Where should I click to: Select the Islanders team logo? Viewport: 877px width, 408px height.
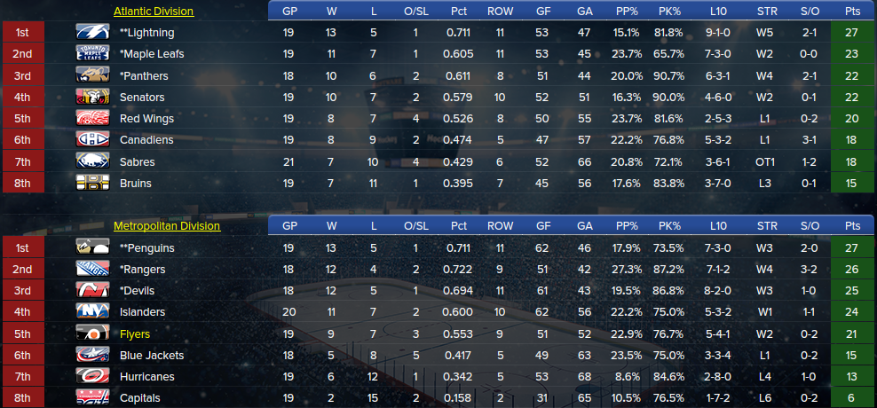click(x=93, y=312)
